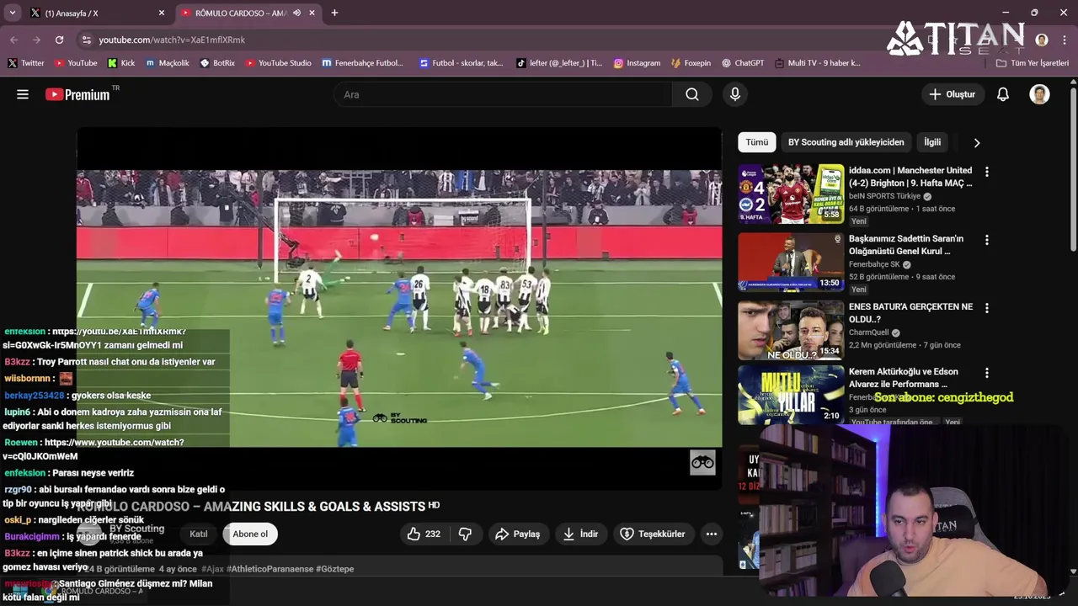Viewport: 1078px width, 606px height.
Task: Click the page vertical scrollbar
Action: point(1073,168)
